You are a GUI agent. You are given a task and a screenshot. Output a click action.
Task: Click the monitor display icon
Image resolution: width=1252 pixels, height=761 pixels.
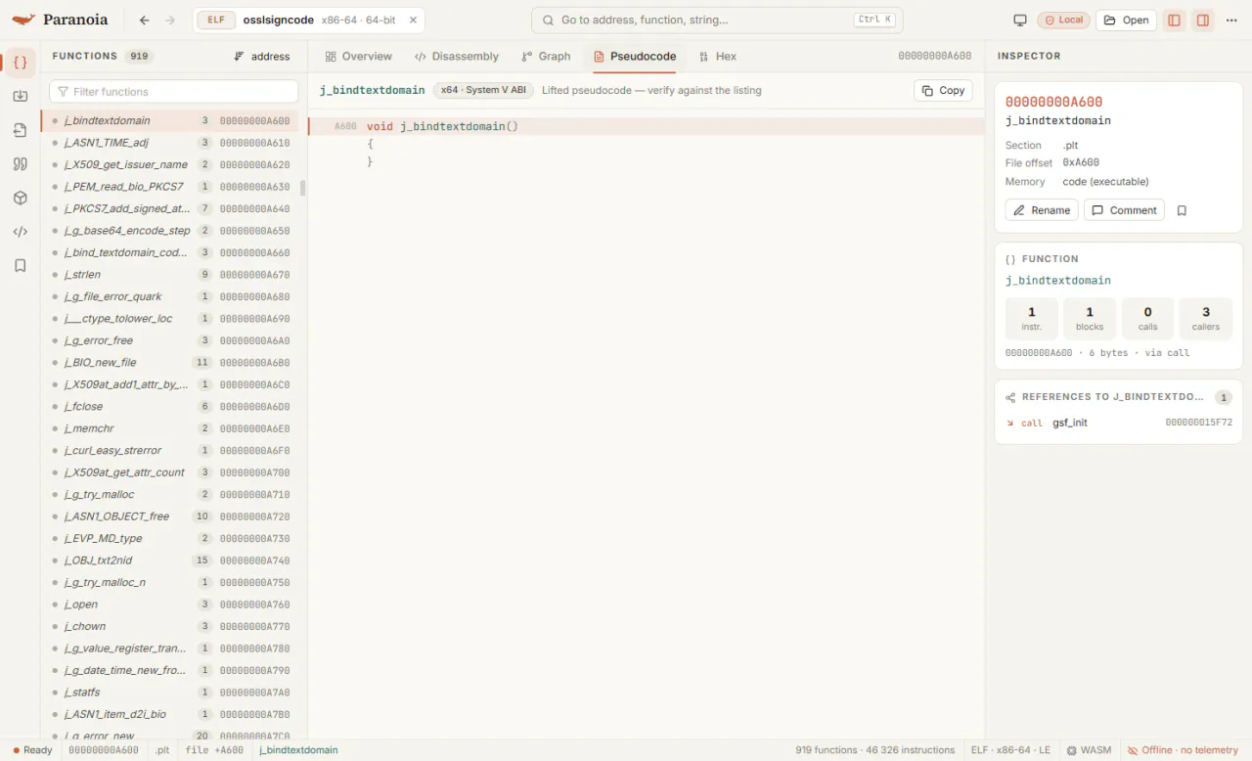coord(1020,20)
